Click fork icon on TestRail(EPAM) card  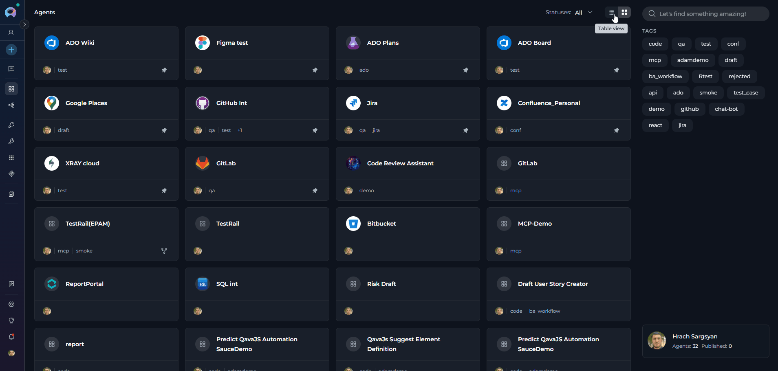(x=164, y=251)
